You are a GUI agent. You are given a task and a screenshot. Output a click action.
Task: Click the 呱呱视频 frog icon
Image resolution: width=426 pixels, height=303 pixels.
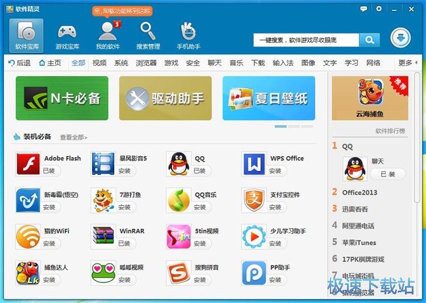point(103,273)
